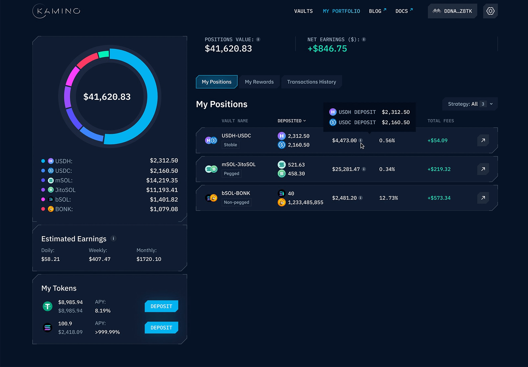Click the USDH light-blue legend dot
The width and height of the screenshot is (528, 367).
43,161
